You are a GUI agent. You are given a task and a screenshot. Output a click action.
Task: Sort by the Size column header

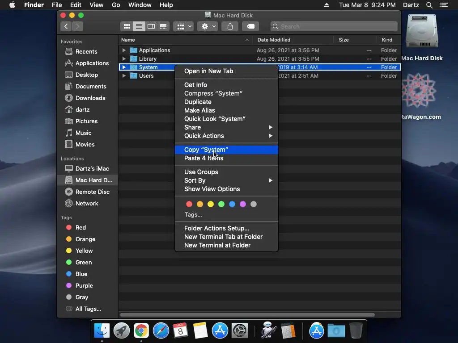(355, 40)
